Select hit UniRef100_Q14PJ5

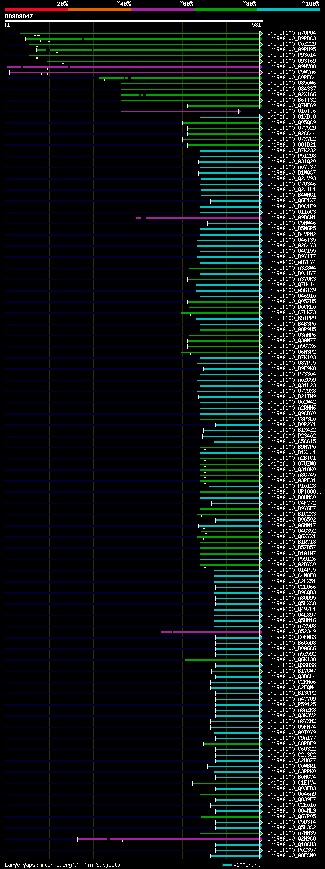[291, 570]
